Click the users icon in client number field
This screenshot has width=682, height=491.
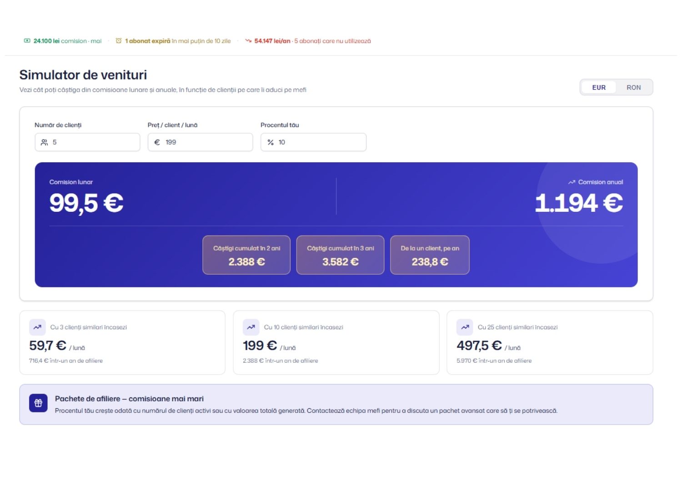point(44,142)
